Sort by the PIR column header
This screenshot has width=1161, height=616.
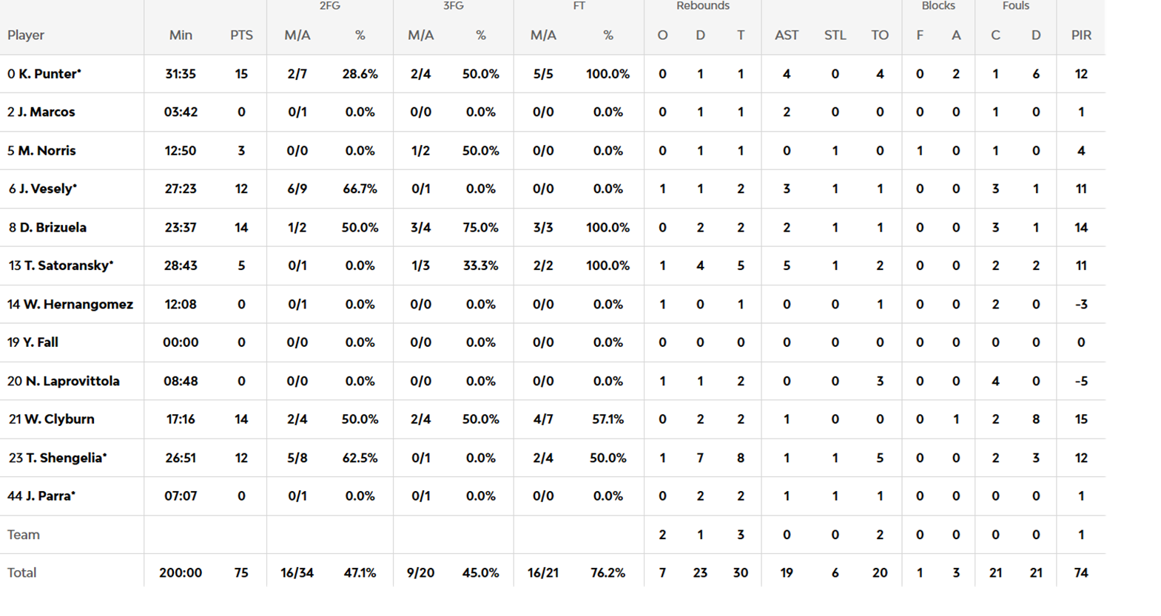pos(1081,35)
